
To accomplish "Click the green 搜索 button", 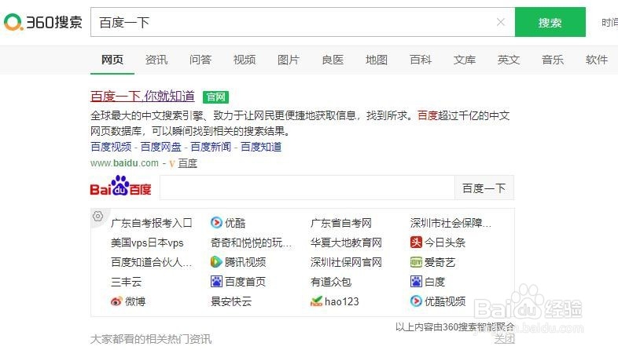I will pos(550,22).
